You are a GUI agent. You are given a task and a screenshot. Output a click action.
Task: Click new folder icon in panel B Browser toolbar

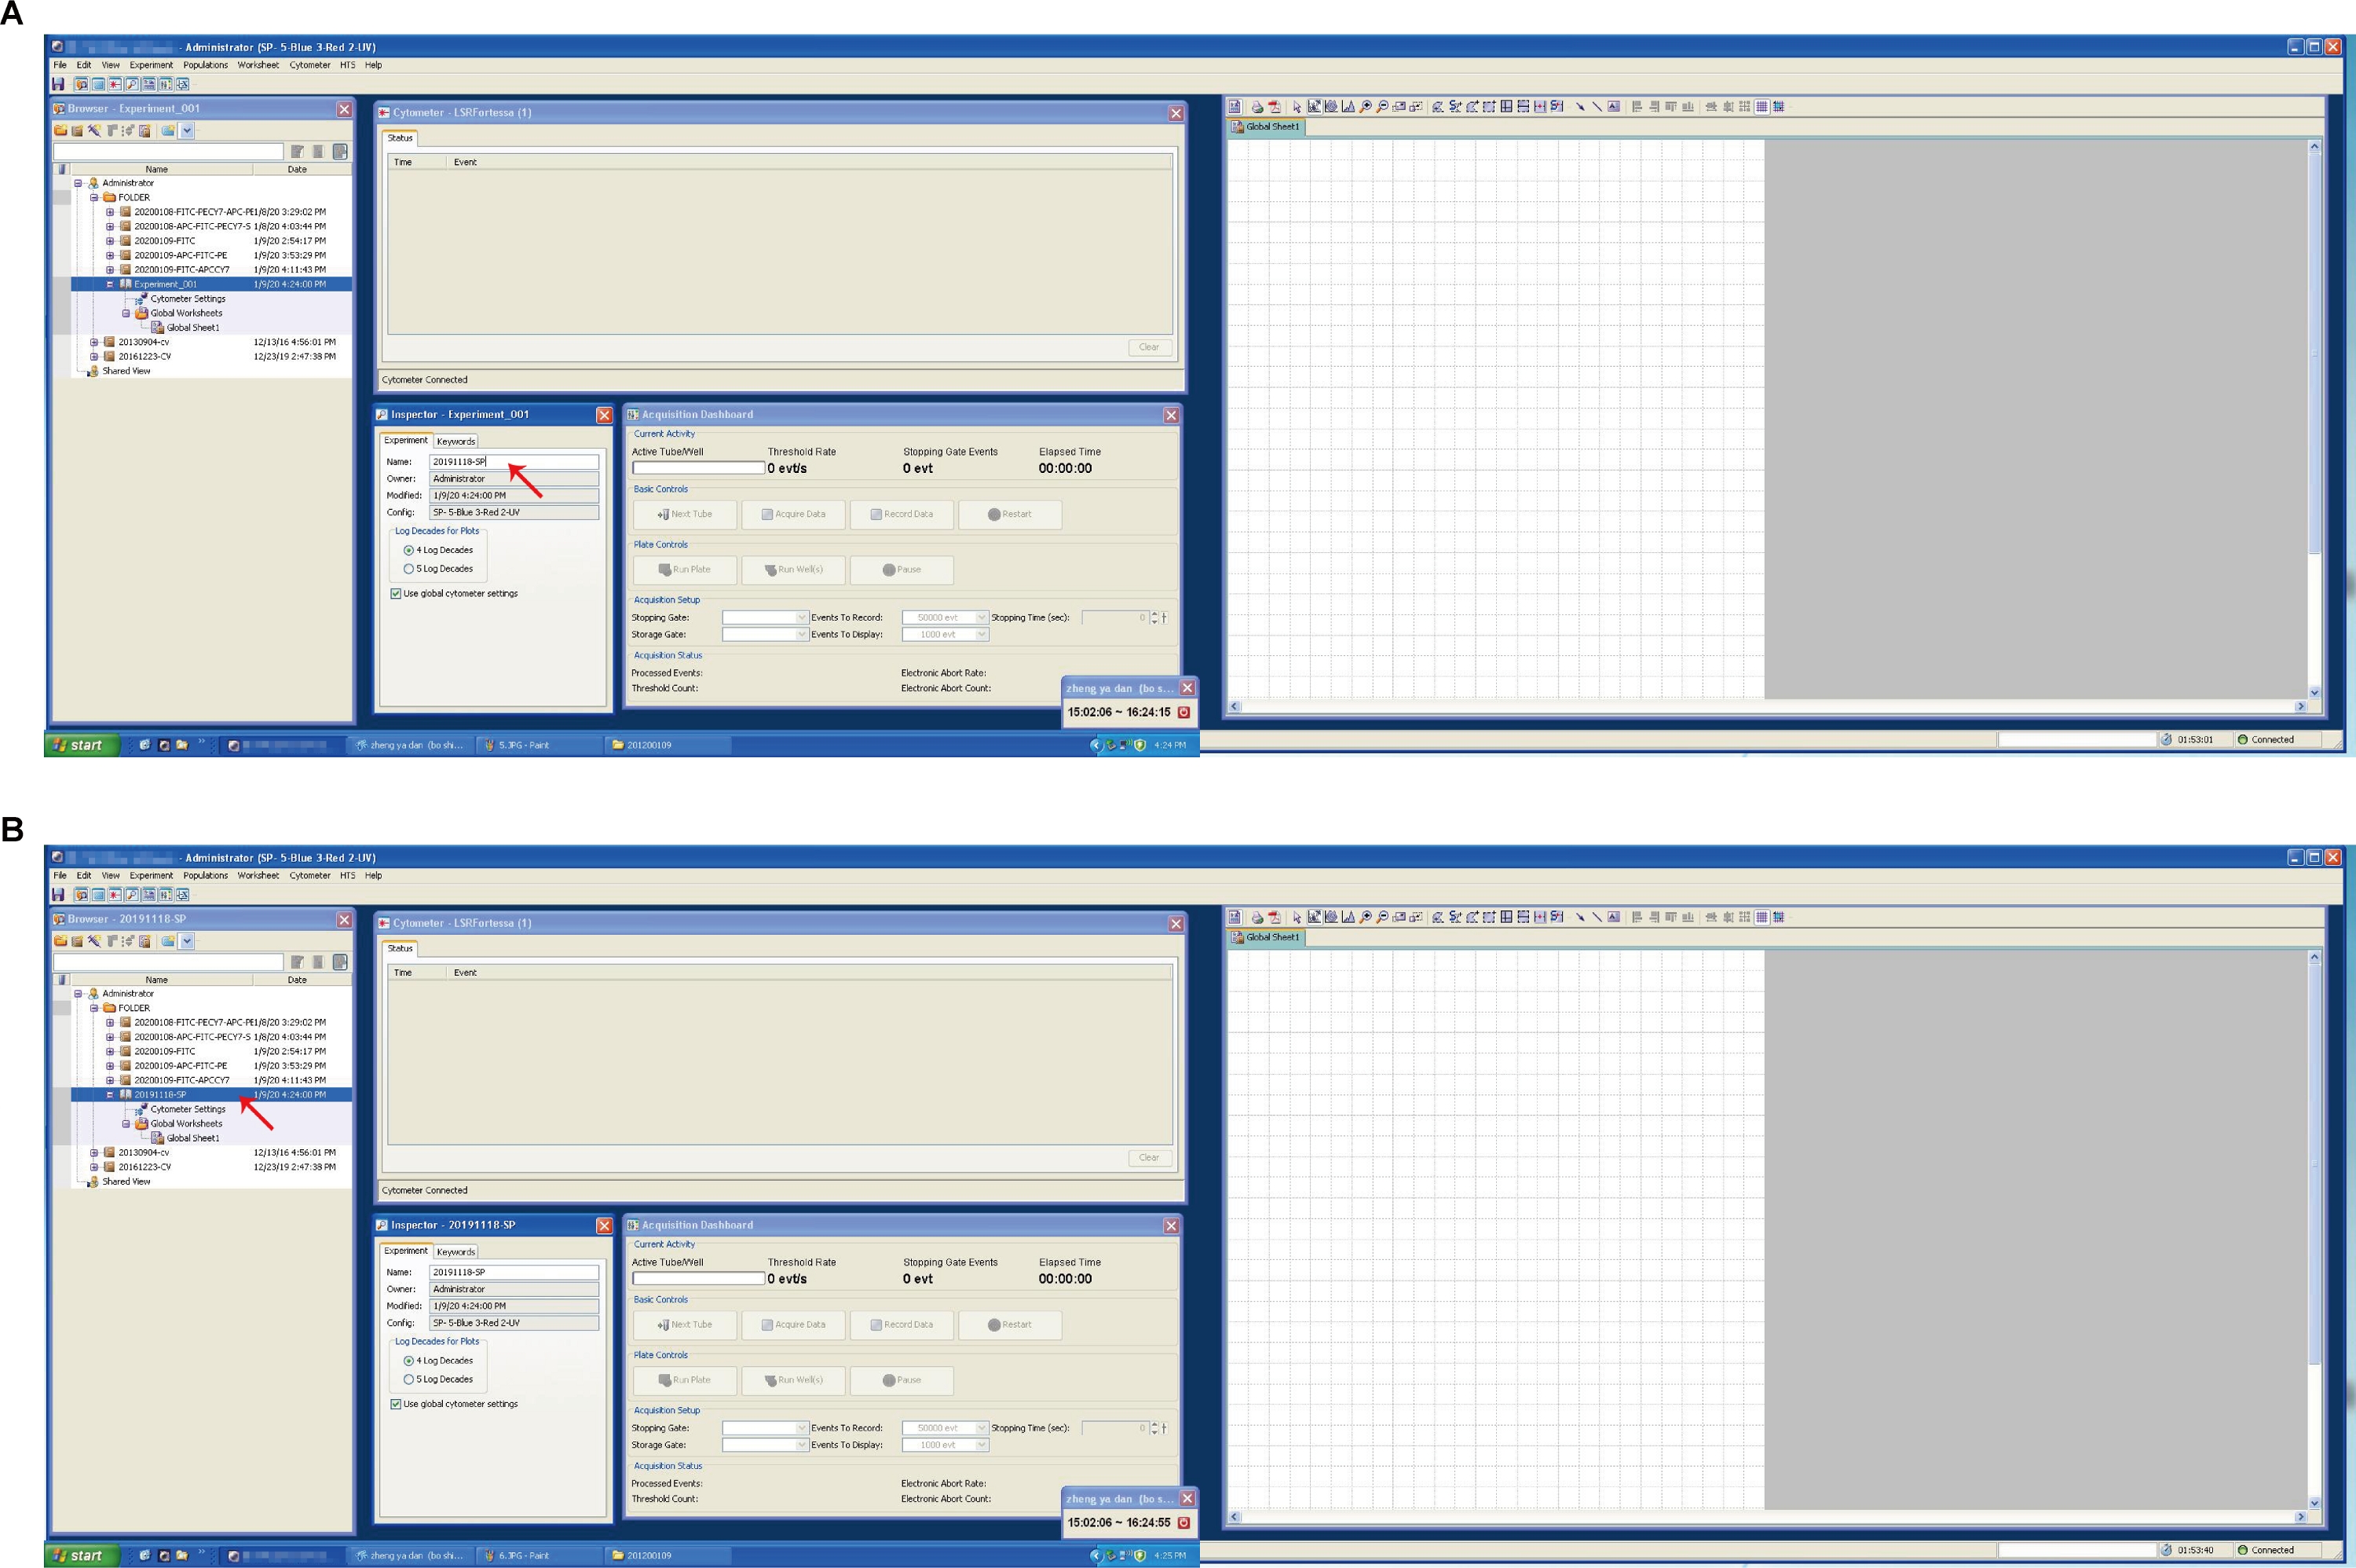point(61,941)
